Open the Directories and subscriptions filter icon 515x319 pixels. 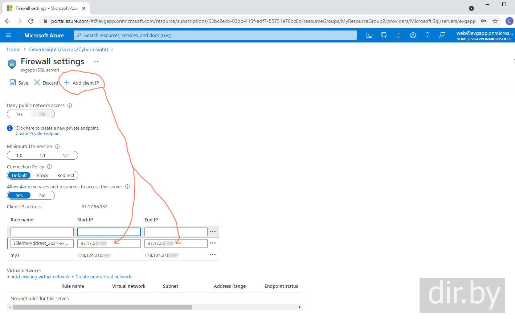click(384, 35)
